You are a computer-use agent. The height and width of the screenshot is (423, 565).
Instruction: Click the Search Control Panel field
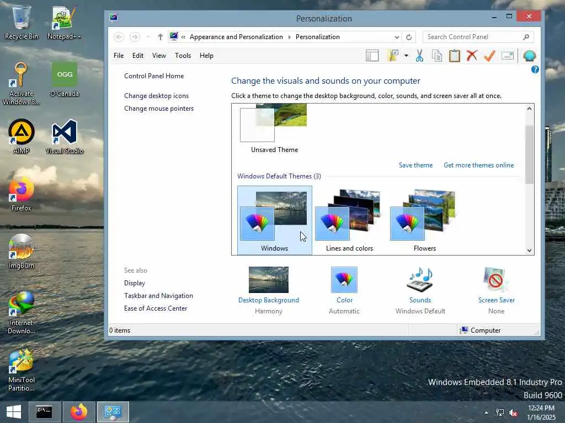[478, 37]
